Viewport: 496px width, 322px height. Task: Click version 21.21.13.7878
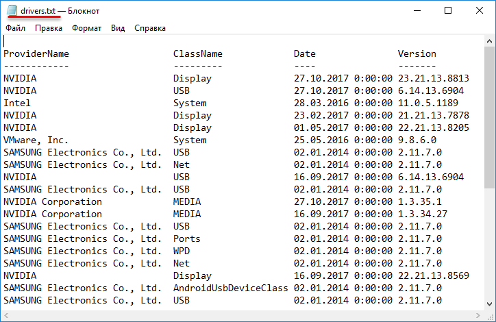point(434,115)
